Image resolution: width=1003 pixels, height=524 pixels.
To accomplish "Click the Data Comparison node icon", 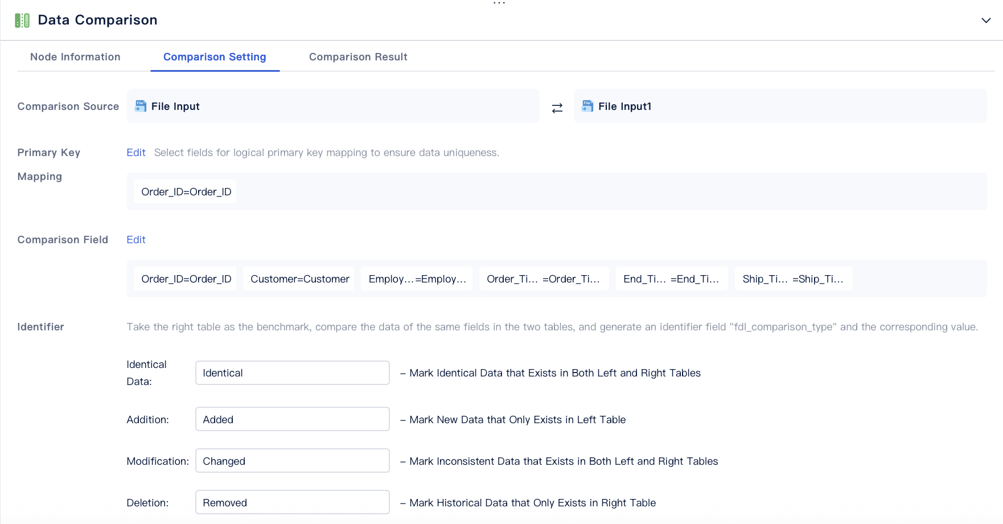I will click(x=22, y=21).
